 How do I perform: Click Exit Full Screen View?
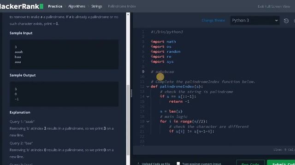click(274, 6)
